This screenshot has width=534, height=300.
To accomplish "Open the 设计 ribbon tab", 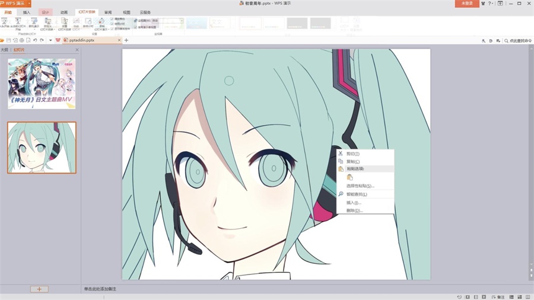I will click(x=45, y=12).
